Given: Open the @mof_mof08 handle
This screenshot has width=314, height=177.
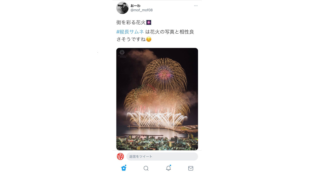Looking at the screenshot, I should [142, 10].
